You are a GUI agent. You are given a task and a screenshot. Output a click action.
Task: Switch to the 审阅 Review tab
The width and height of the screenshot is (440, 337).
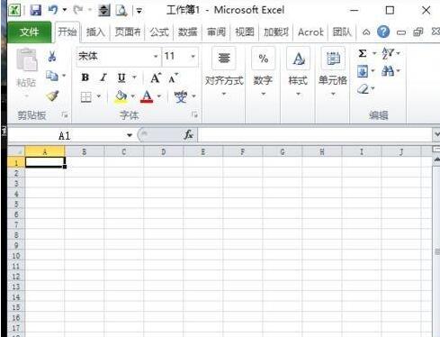[x=216, y=32]
